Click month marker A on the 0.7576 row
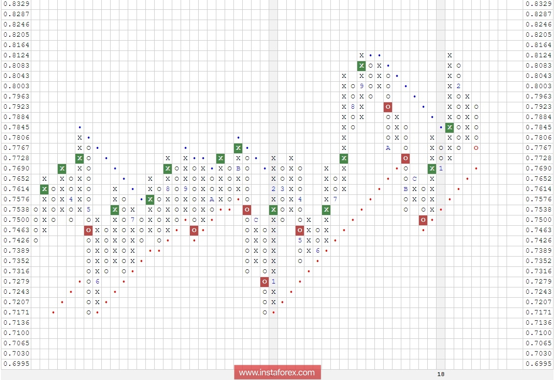Viewport: 555px width, 380px height. coord(211,199)
